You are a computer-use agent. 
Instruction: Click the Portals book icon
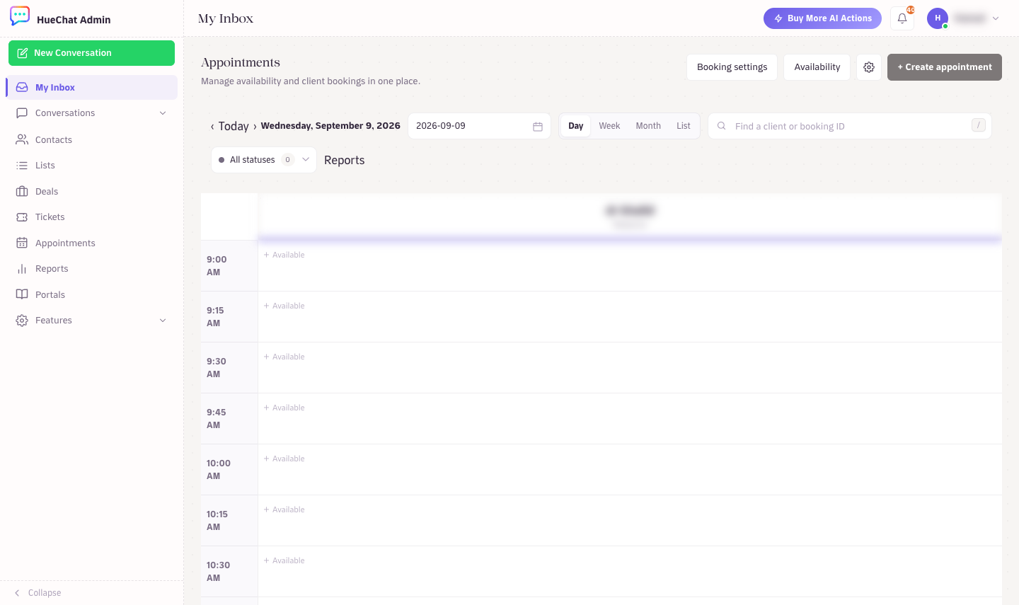click(x=22, y=295)
